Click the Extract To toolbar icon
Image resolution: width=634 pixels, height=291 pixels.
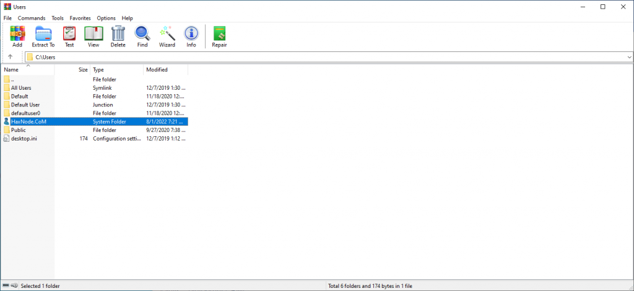point(43,37)
